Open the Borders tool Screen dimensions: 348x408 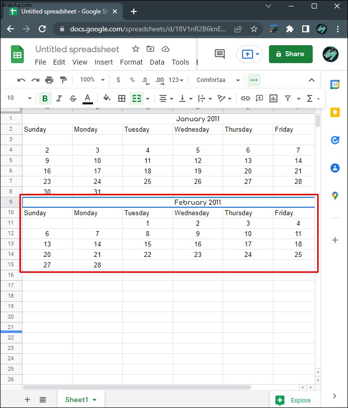click(x=122, y=98)
